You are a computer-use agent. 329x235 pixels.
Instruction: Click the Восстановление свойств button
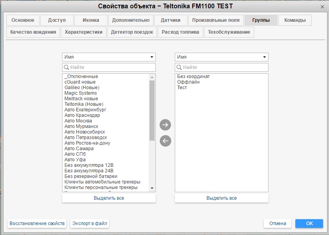(x=37, y=224)
